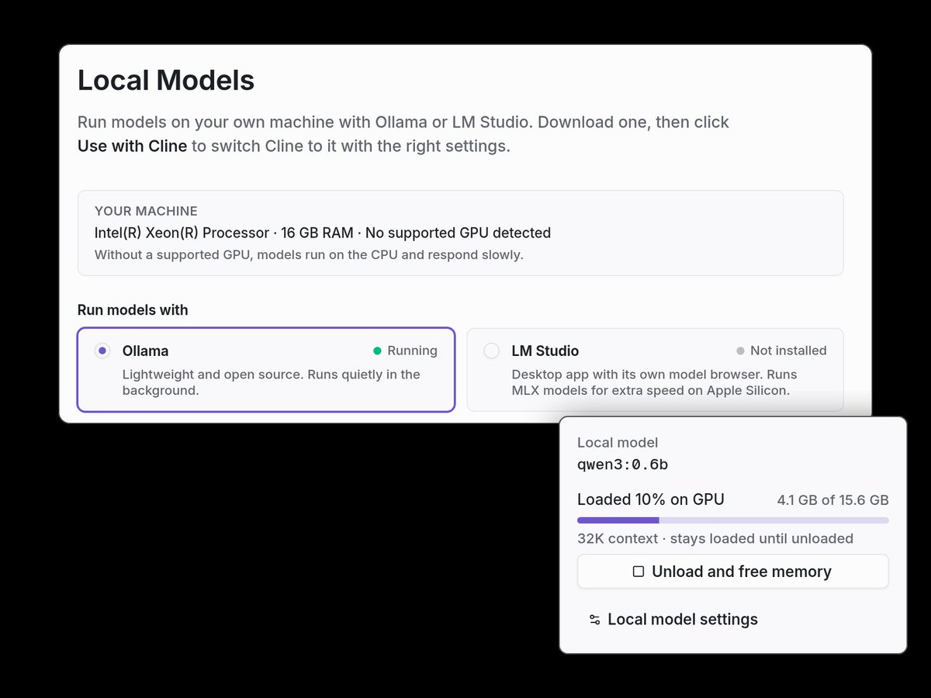Click the GPU memory usage progress bar
931x698 pixels.
point(733,520)
